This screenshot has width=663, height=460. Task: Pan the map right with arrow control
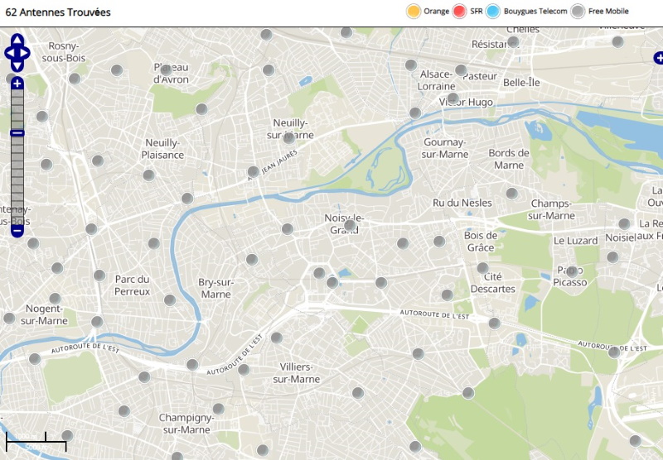point(26,52)
